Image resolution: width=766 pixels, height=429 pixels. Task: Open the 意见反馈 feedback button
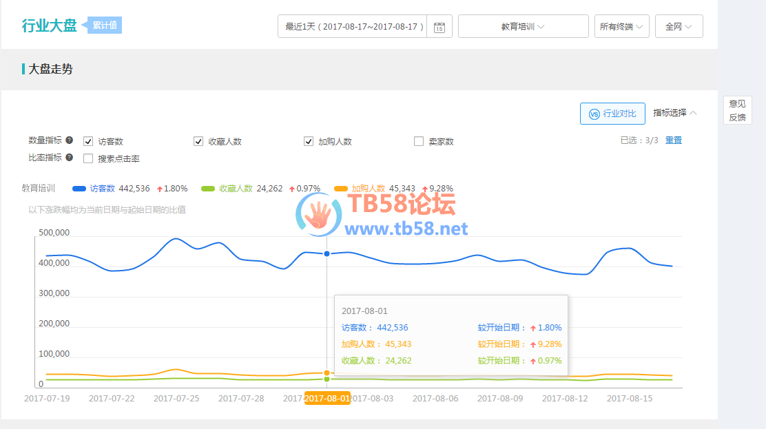click(x=737, y=110)
